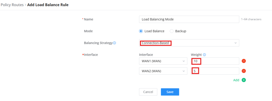Click the WAN2 weight field showing 5
The width and height of the screenshot is (272, 101).
[x=215, y=71]
